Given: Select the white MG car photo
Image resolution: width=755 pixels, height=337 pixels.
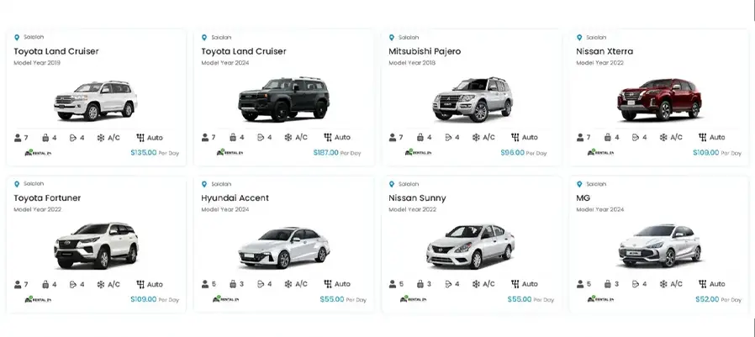Looking at the screenshot, I should click(x=659, y=246).
